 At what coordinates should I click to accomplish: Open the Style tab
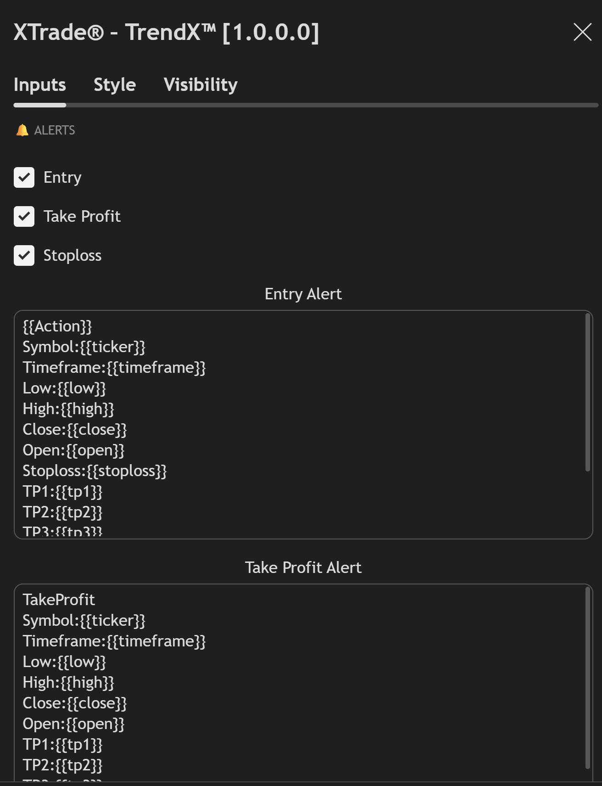point(115,85)
